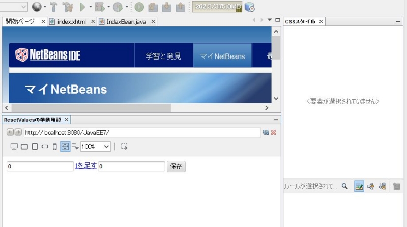Click the 保存 button

(176, 166)
